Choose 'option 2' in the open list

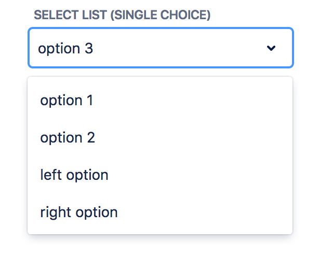(x=68, y=138)
